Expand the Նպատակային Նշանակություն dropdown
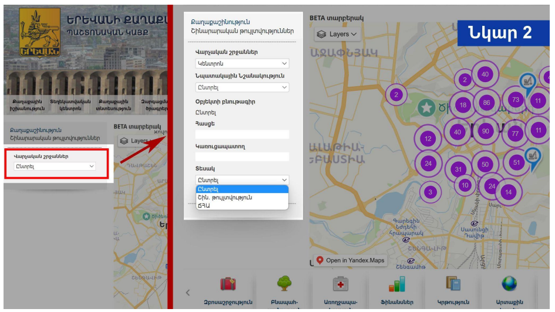This screenshot has height=312, width=555. [x=242, y=87]
